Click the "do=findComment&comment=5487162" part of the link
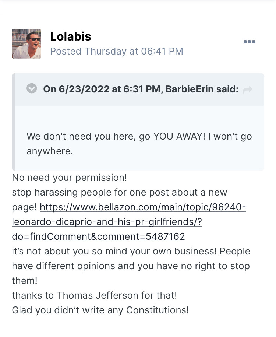The image size is (276, 337). 98,237
